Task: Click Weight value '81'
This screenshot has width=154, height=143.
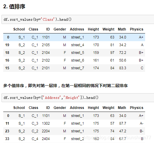Action: (112, 45)
